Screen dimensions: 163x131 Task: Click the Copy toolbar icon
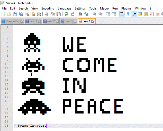[x=53, y=14]
